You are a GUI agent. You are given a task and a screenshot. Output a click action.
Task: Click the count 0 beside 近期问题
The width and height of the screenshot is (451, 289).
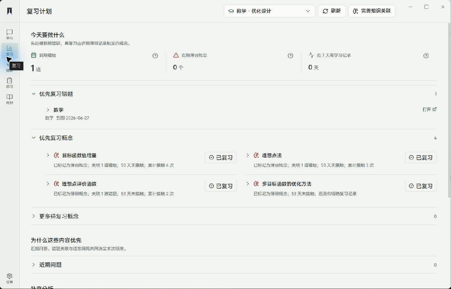pyautogui.click(x=435, y=265)
